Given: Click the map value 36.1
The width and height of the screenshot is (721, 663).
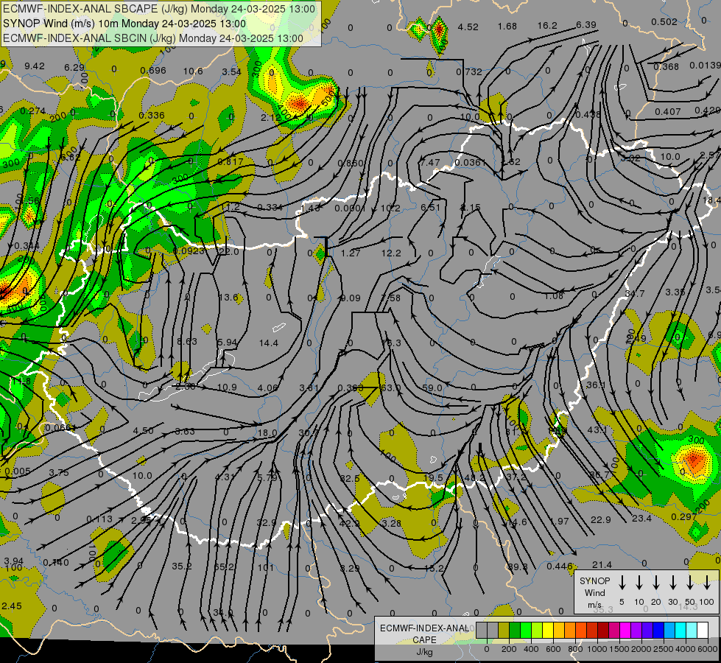Looking at the screenshot, I should [596, 385].
